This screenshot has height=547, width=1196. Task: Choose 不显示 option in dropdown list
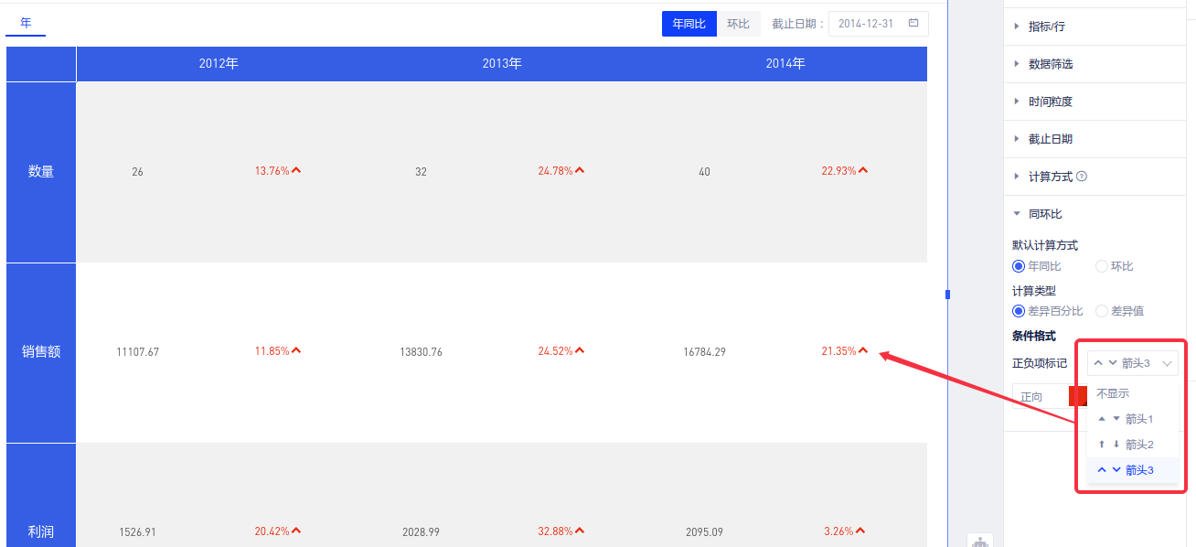click(1113, 393)
